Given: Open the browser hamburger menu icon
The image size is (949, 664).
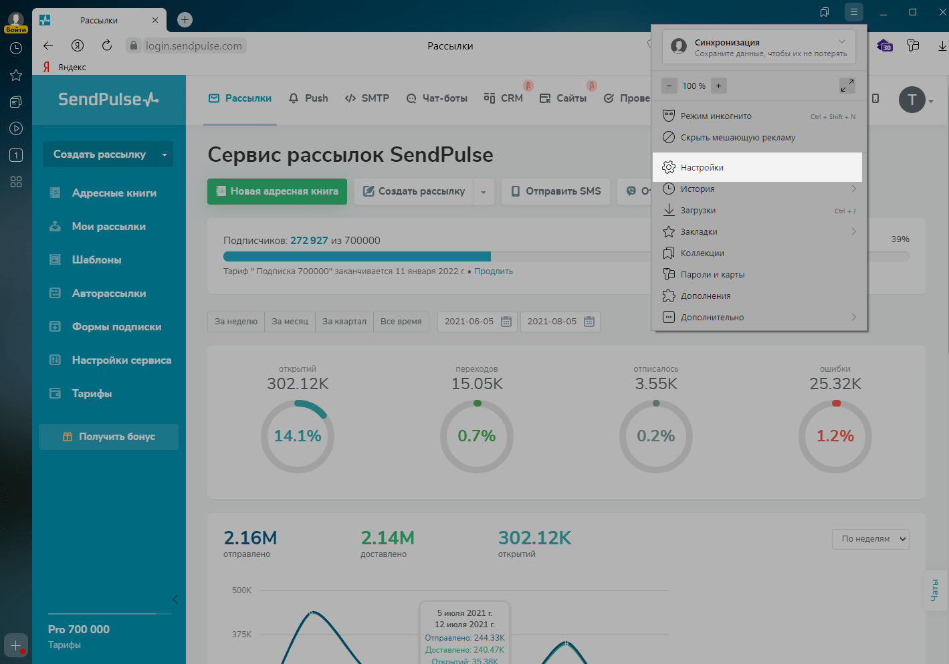Looking at the screenshot, I should [854, 12].
